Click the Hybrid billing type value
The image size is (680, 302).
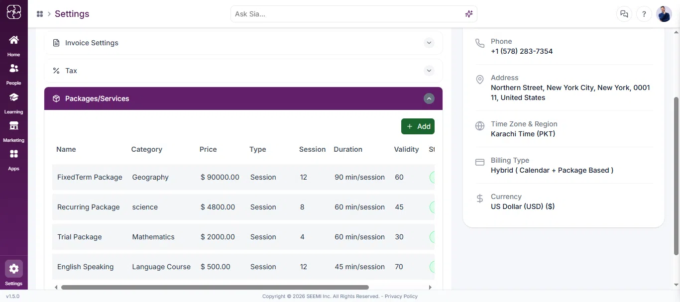click(x=552, y=170)
